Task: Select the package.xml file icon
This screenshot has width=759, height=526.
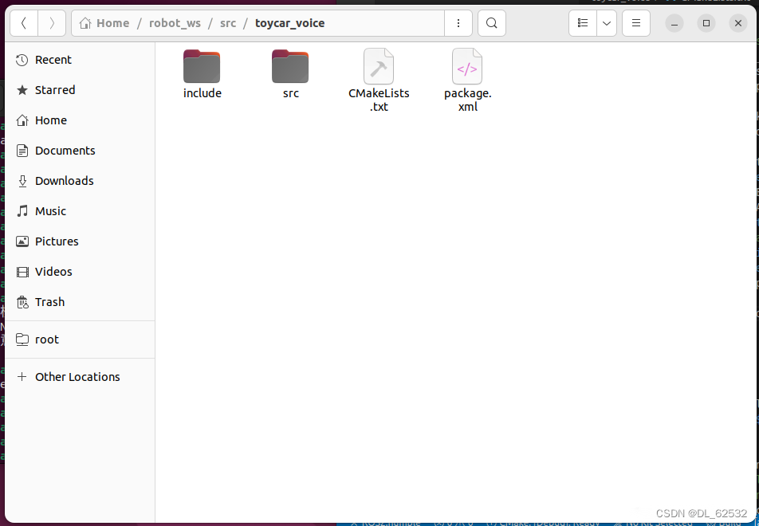Action: click(467, 66)
